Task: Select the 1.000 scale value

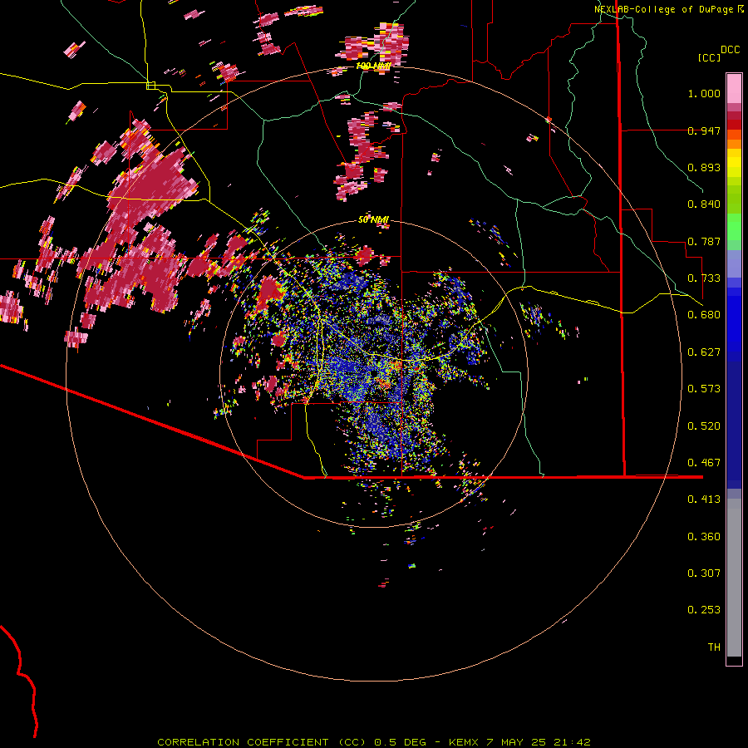Action: click(704, 93)
